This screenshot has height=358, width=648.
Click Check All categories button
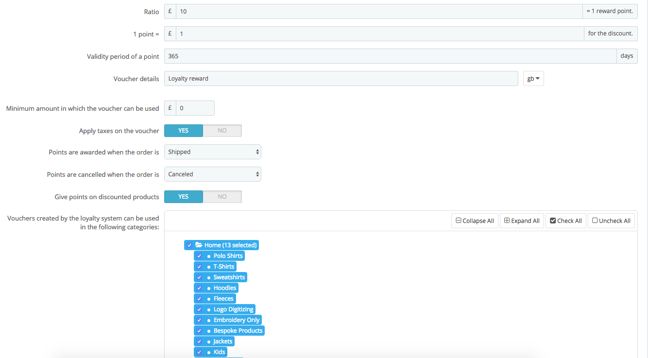pos(566,221)
